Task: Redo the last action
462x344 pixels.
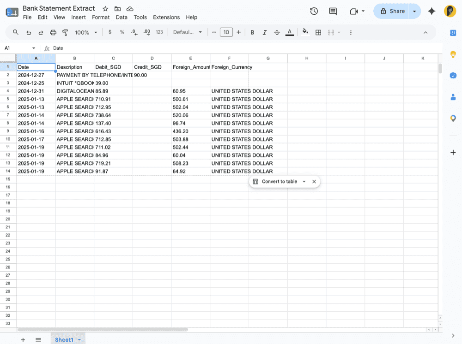Action: pos(41,32)
